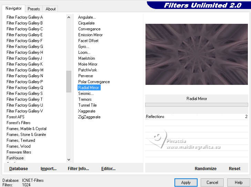Choose the Convergance filter
Image resolution: width=251 pixels, height=187 pixels.
pyautogui.click(x=89, y=29)
